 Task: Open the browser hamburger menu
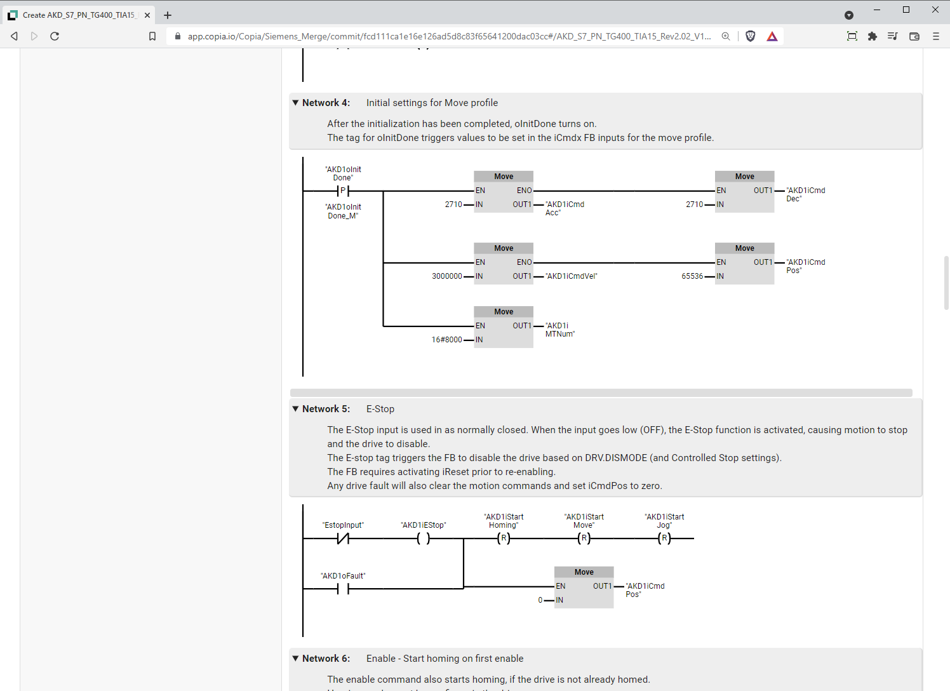(937, 36)
